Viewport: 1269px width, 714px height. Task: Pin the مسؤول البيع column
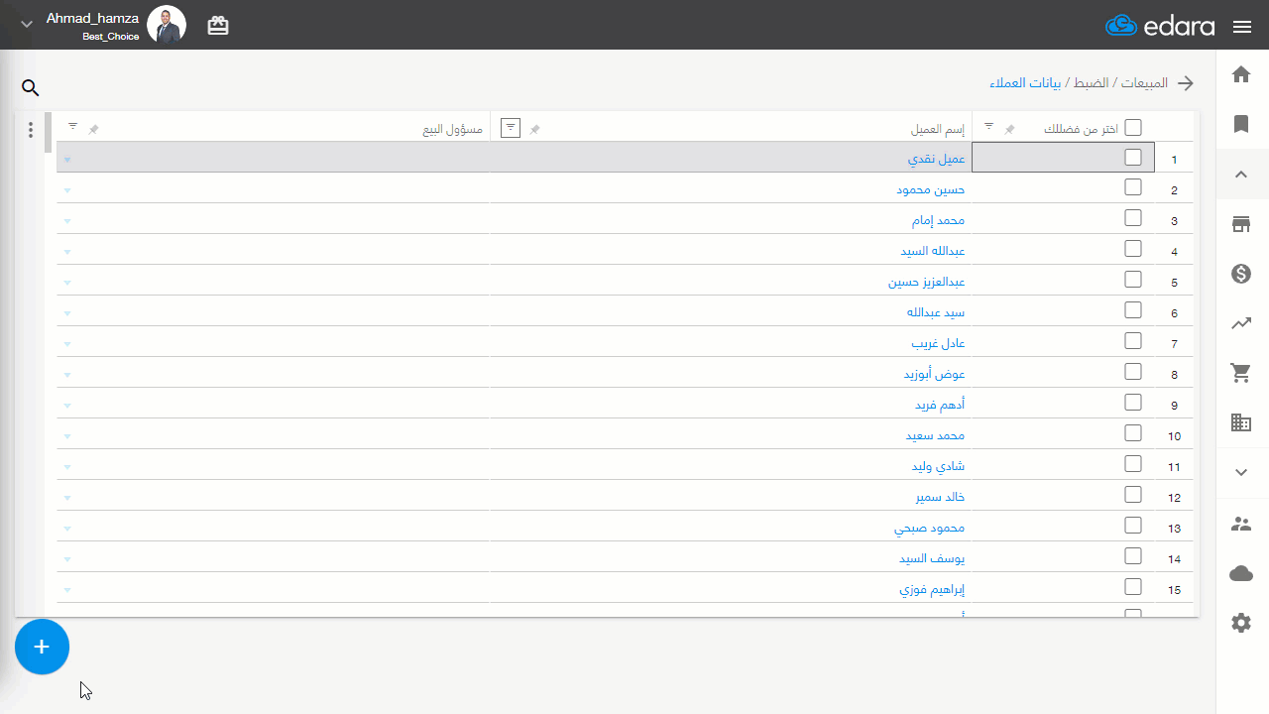click(x=93, y=129)
